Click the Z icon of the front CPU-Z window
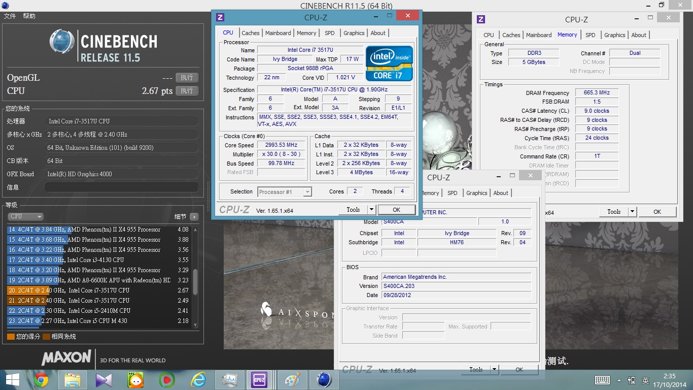 point(220,17)
